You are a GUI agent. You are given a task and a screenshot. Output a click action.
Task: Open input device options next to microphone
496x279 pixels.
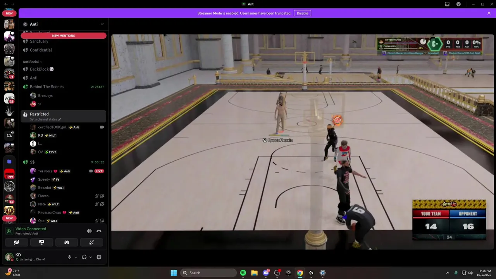[76, 257]
